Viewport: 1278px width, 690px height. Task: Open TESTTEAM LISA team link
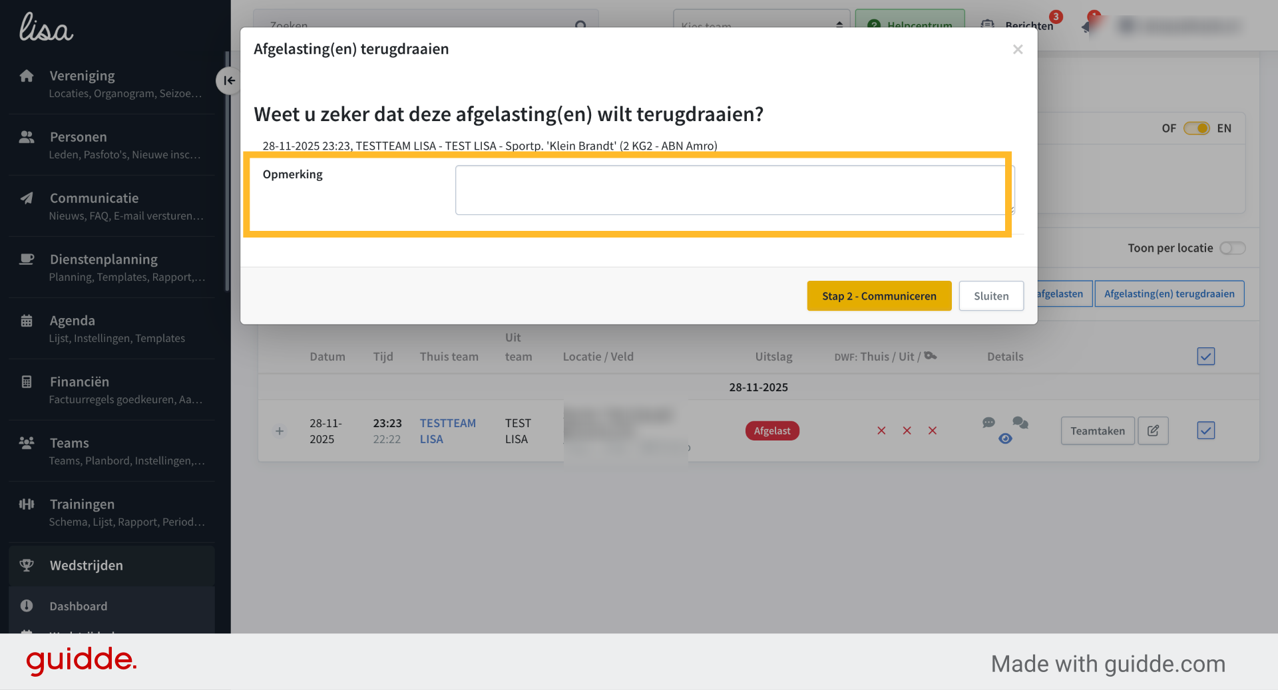447,431
